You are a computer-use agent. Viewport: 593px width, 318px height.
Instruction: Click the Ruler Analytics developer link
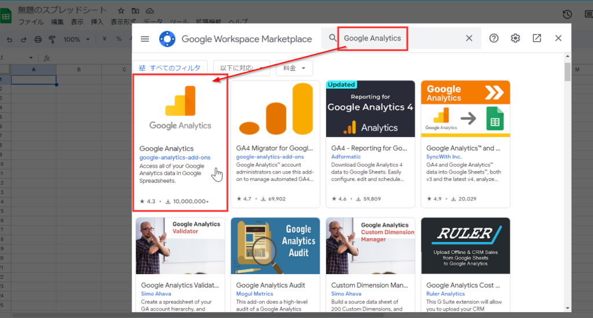(445, 294)
